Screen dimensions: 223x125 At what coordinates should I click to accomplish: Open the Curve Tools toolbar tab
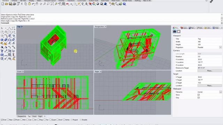[82, 1]
